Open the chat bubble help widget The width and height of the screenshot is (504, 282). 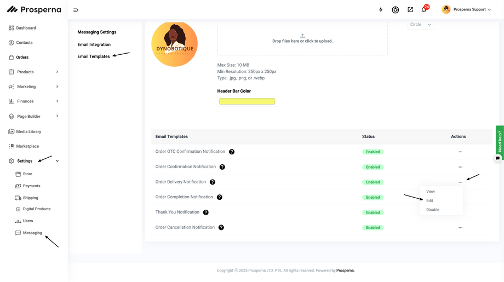tap(497, 158)
